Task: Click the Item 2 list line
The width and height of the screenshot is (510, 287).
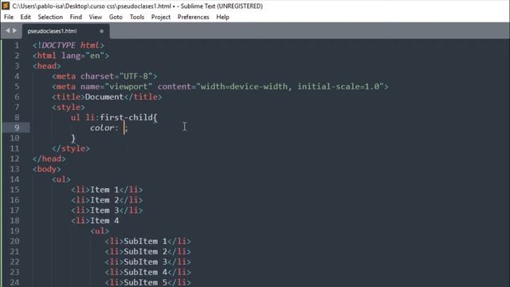Action: pos(107,200)
